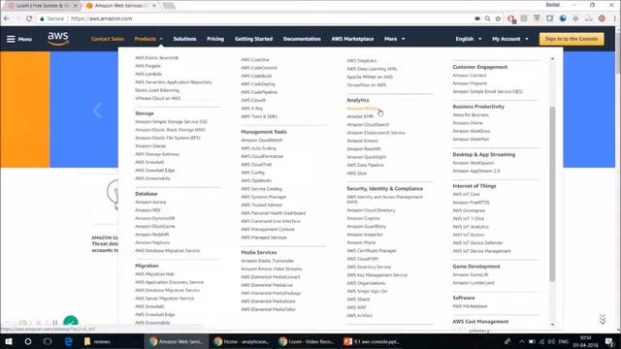This screenshot has width=621, height=349.
Task: Open the My Account dropdown
Action: pos(510,39)
